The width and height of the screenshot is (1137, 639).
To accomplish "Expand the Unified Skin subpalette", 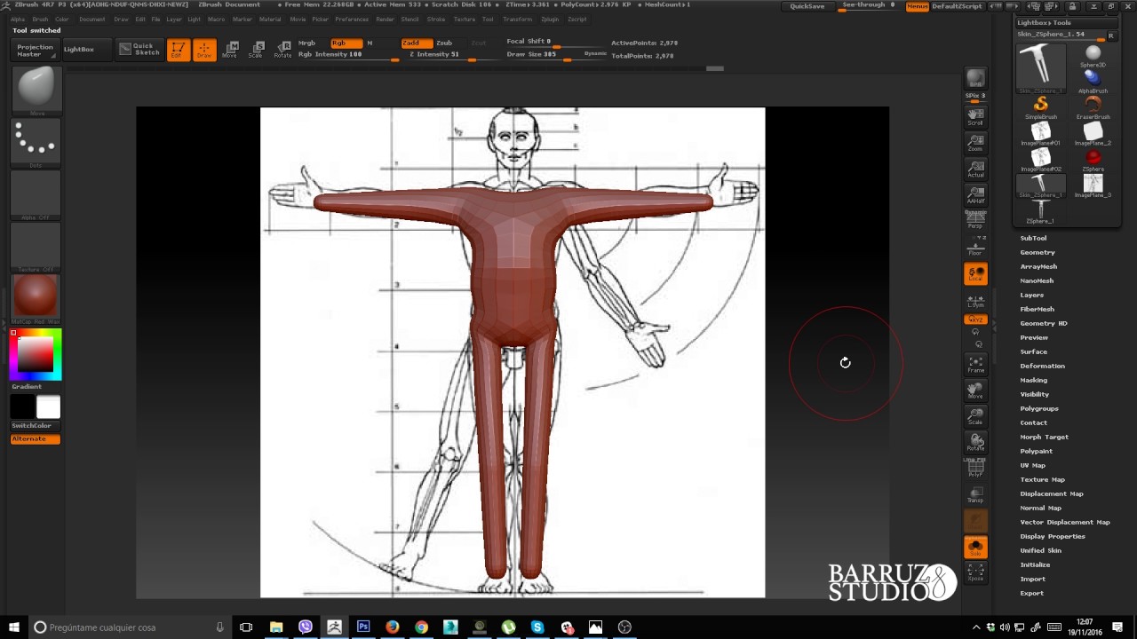I will click(x=1041, y=550).
